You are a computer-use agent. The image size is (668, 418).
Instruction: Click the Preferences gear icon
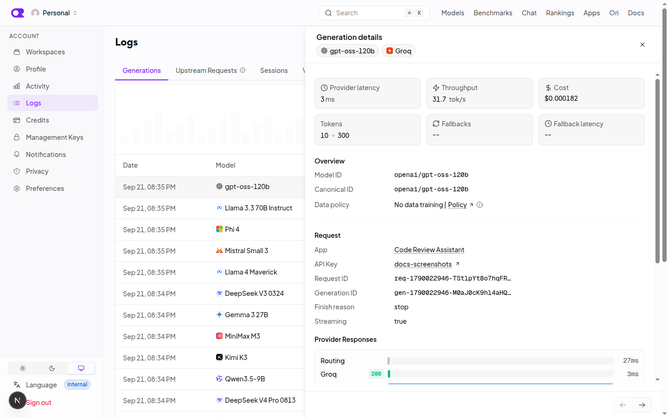pos(17,189)
